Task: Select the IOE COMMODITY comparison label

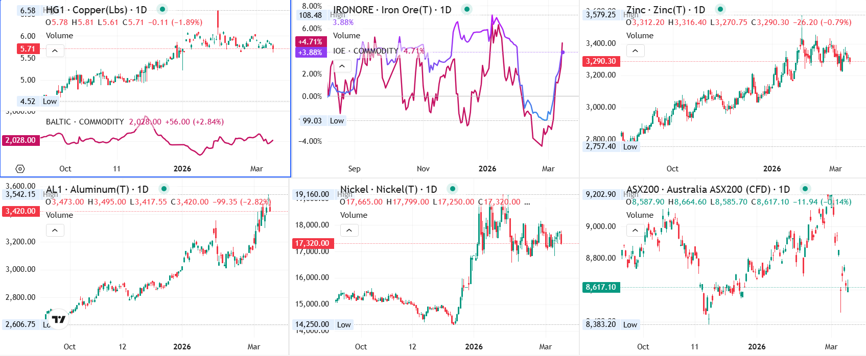Action: [x=365, y=51]
